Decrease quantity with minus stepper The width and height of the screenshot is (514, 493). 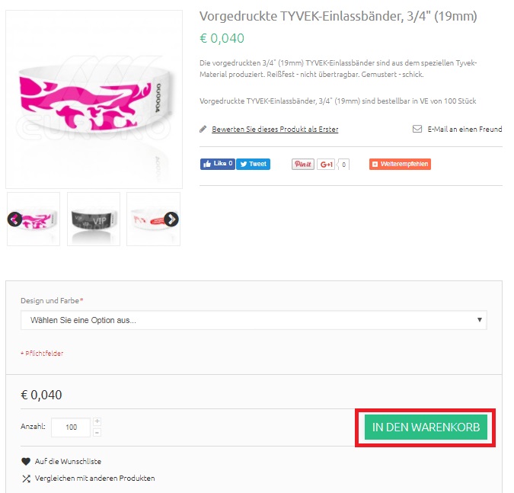[97, 433]
